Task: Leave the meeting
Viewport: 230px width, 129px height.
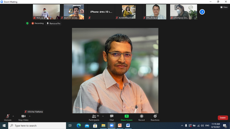Action: pos(223,118)
